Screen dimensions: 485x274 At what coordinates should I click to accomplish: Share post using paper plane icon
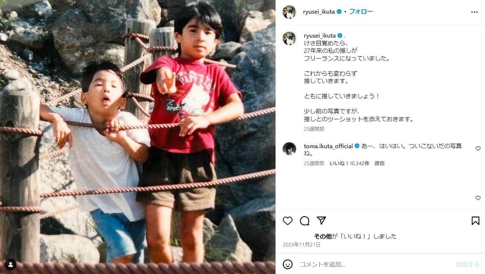coord(321,221)
